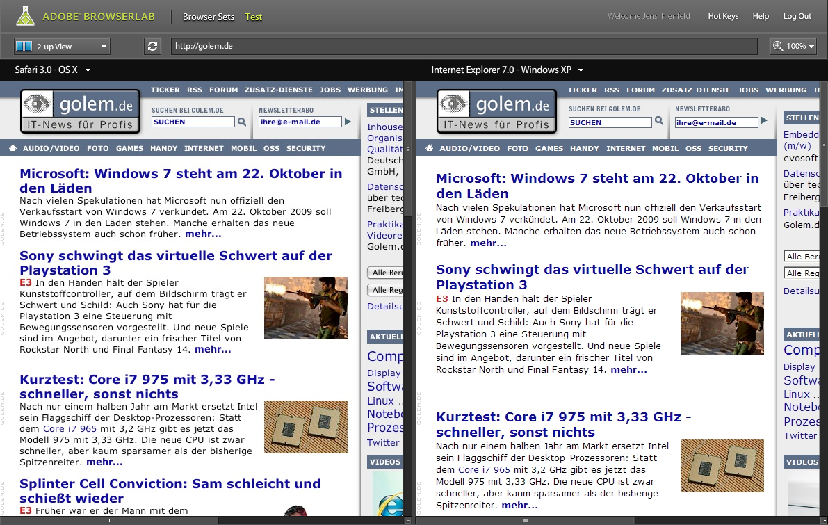This screenshot has height=525, width=828.
Task: Click newsletter email field in Safari pane
Action: [x=300, y=122]
